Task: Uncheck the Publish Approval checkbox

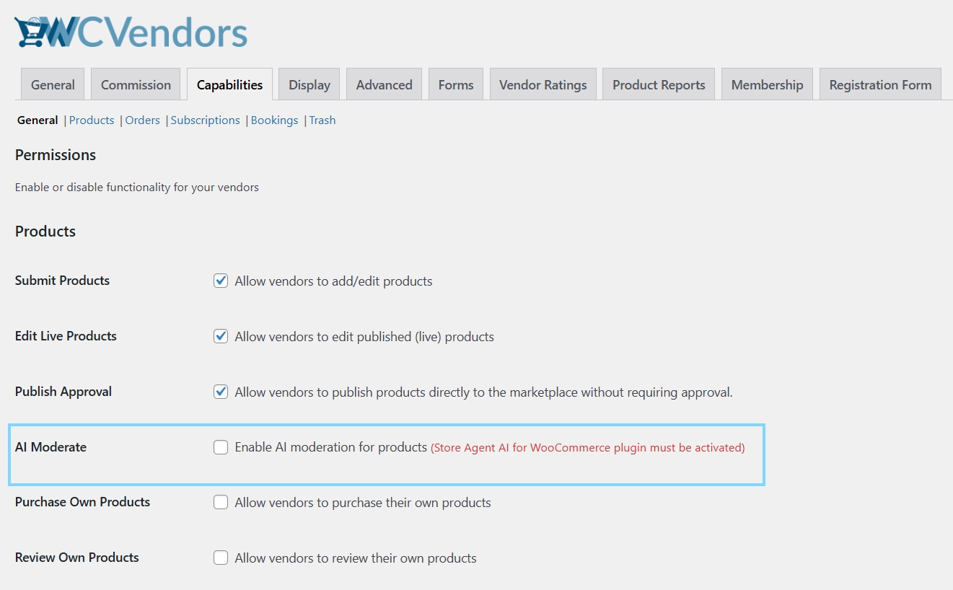Action: [221, 392]
